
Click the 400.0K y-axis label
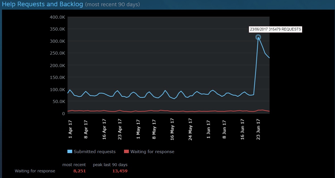pyautogui.click(x=57, y=17)
